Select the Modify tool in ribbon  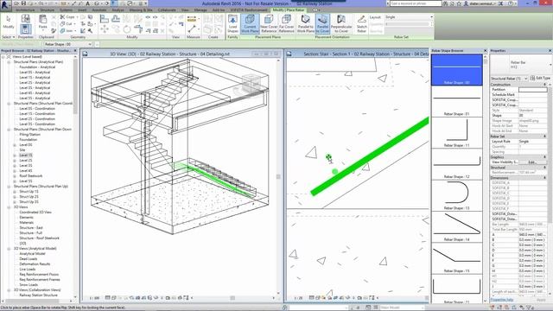click(9, 22)
